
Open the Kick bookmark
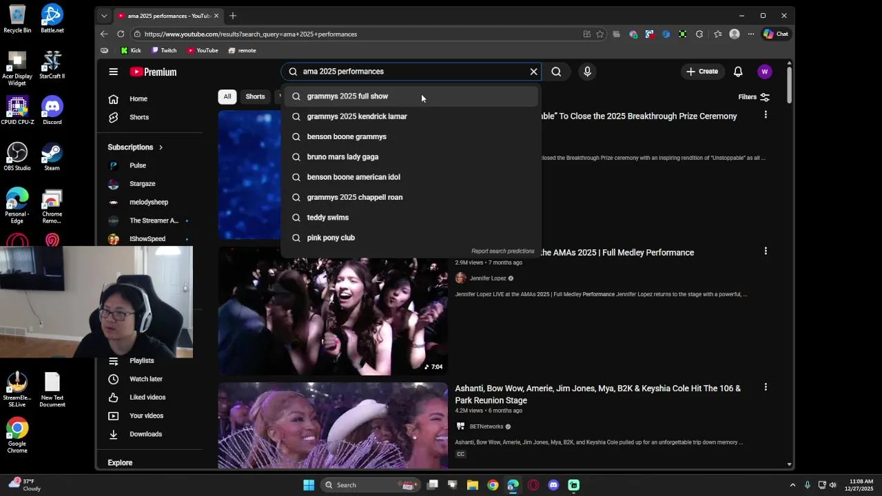pyautogui.click(x=131, y=50)
